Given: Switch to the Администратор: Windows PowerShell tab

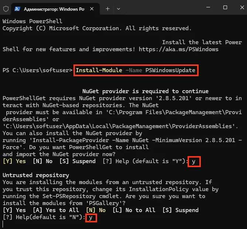Looking at the screenshot, I should point(55,9).
